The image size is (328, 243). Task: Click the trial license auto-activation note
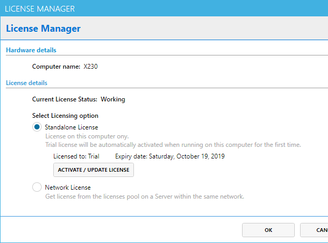coord(173,144)
